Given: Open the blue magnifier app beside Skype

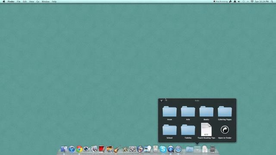Looking at the screenshot, I should click(171, 149).
